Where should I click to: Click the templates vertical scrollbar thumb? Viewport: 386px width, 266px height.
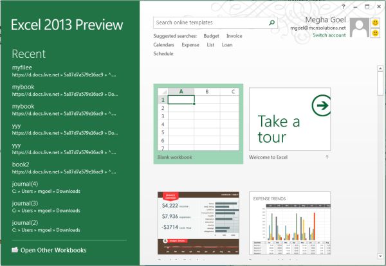pyautogui.click(x=380, y=84)
